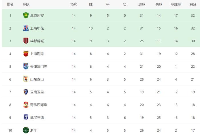Screen dimensions: 200x136
Task: Open the Chengdu Rongcheng crest icon
Action: tap(26, 41)
